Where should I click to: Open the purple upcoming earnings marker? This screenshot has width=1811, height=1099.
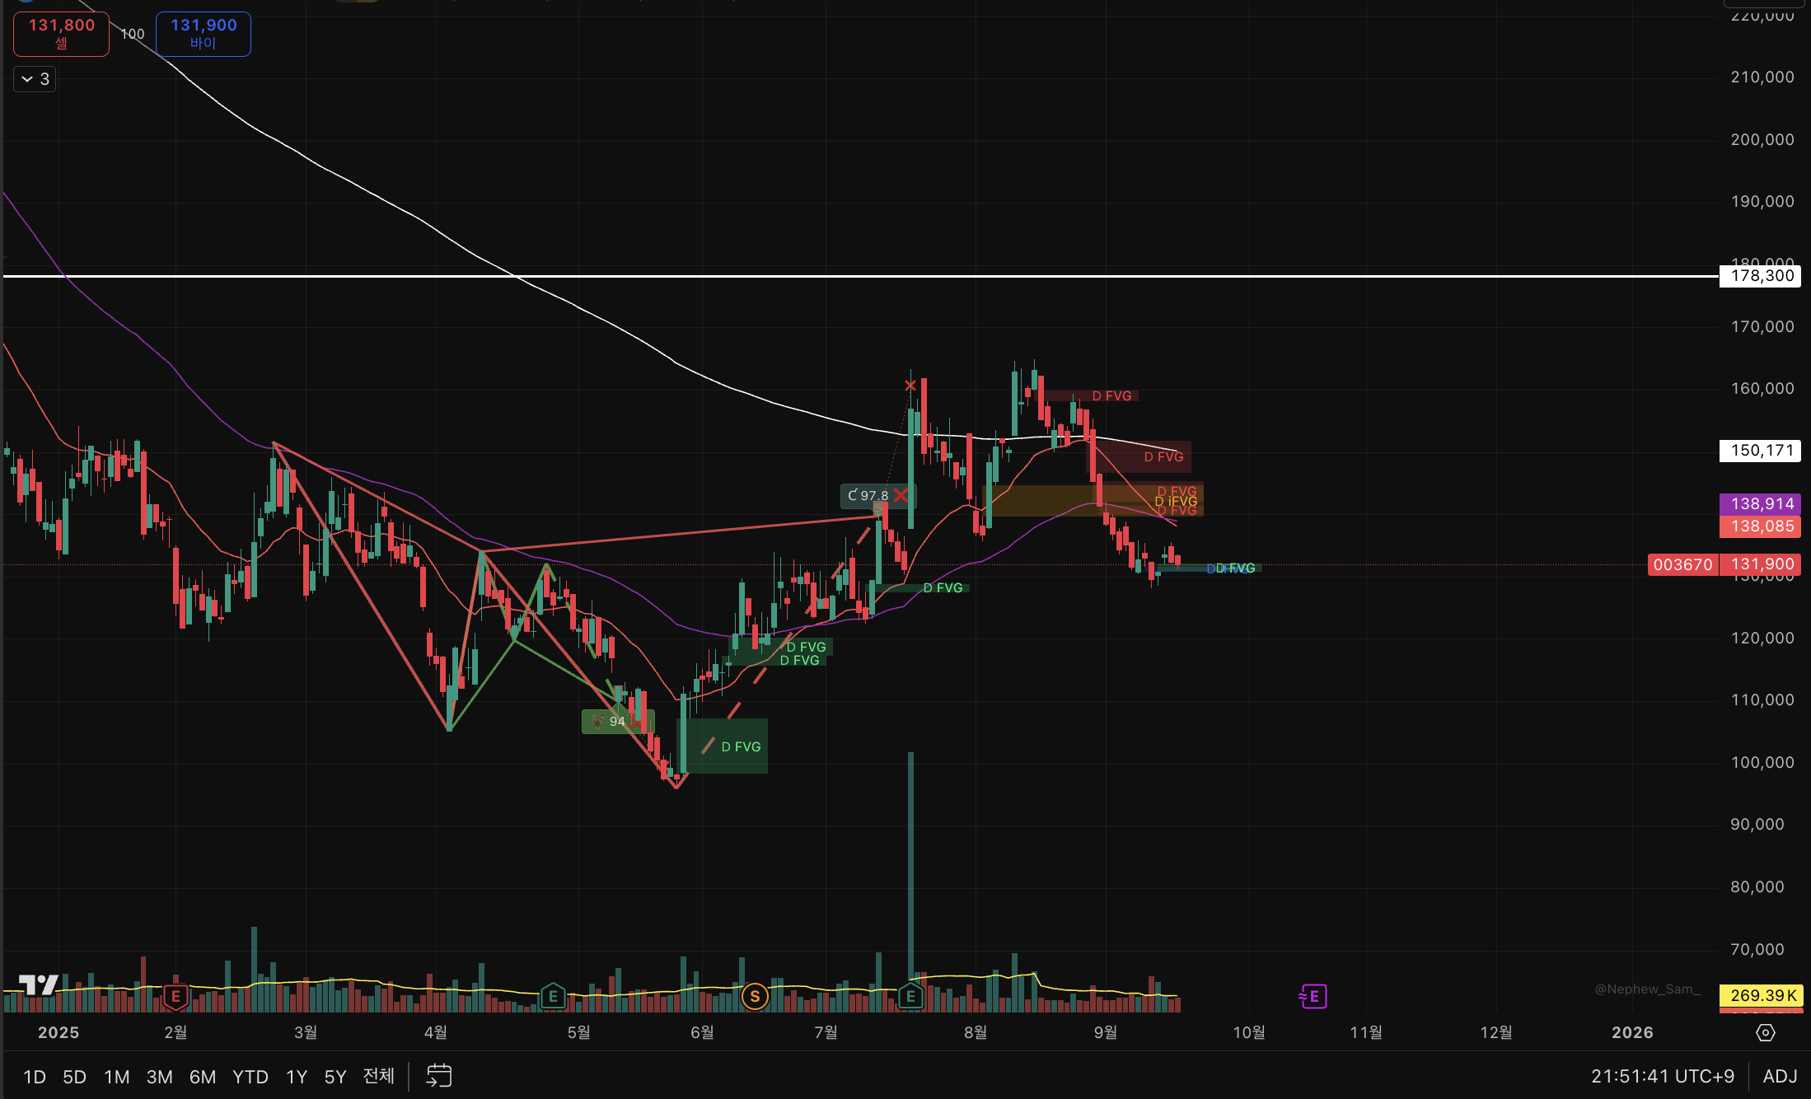coord(1313,997)
